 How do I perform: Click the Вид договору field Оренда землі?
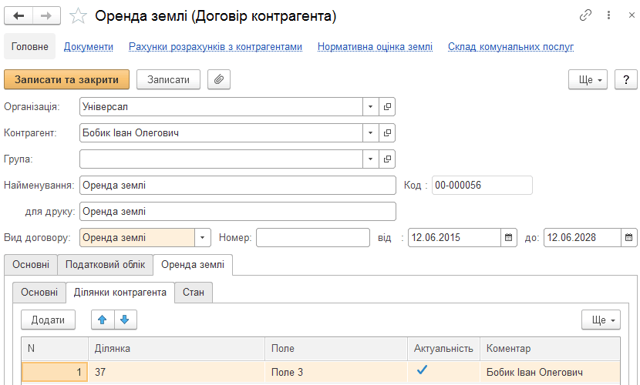point(137,237)
